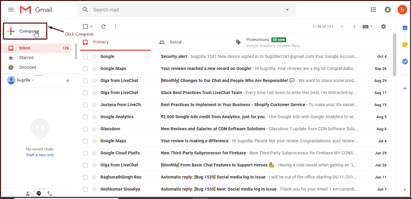The image size is (412, 199).
Task: Open Tasks in the side panel
Action: tap(405, 62)
